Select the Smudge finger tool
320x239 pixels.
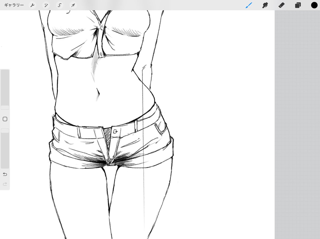[x=265, y=5]
